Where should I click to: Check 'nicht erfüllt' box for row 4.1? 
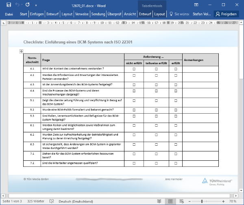[x=134, y=69]
